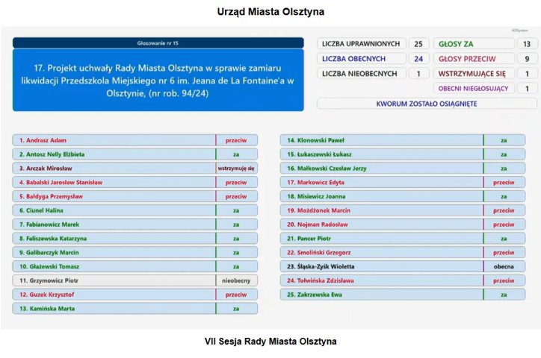The height and width of the screenshot is (358, 541).
Task: Select the Głosy za count field
Action: tap(527, 44)
